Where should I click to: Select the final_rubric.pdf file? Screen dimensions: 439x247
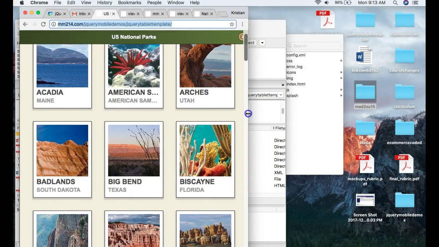click(404, 168)
